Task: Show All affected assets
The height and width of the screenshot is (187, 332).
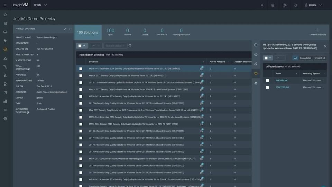Action: click(295, 58)
